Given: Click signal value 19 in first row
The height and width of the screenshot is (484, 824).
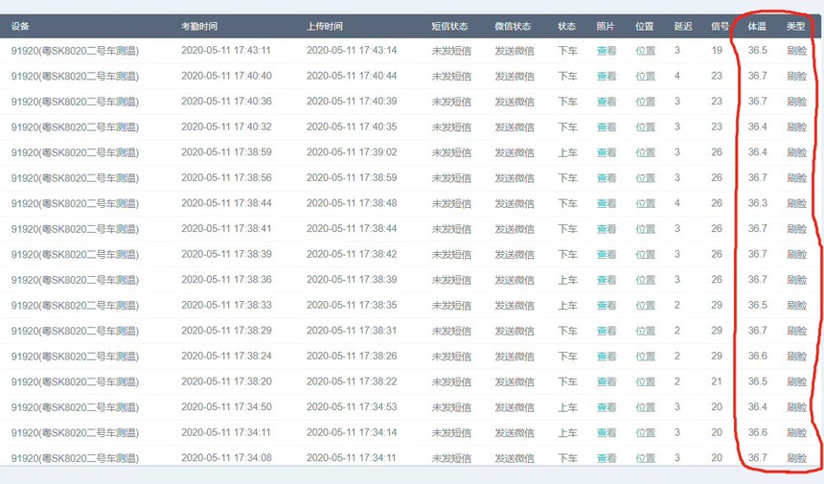Looking at the screenshot, I should [717, 51].
